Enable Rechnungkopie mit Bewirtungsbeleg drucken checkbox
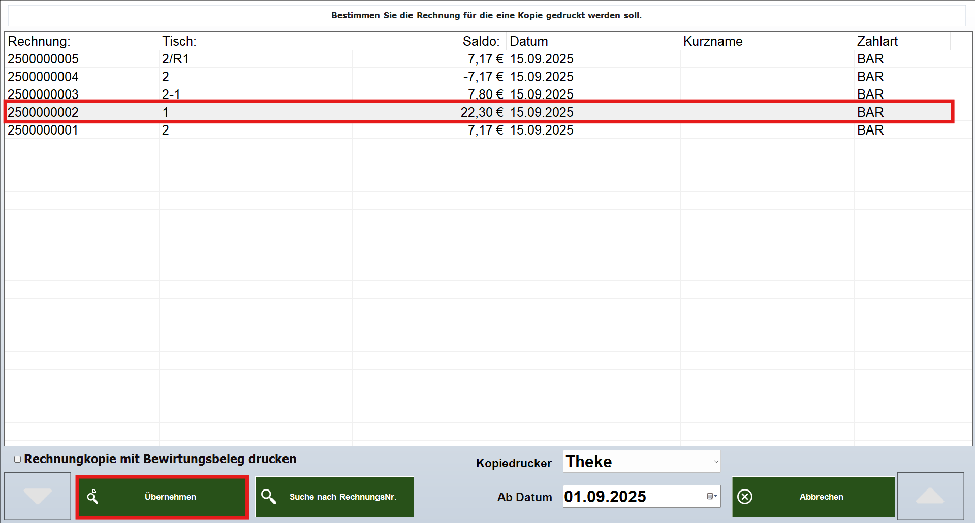The image size is (975, 523). coord(18,459)
